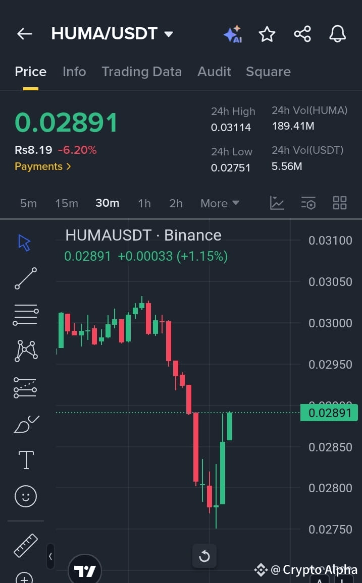Image resolution: width=362 pixels, height=583 pixels.
Task: Reset the chart view with the circular arrow
Action: click(x=204, y=556)
